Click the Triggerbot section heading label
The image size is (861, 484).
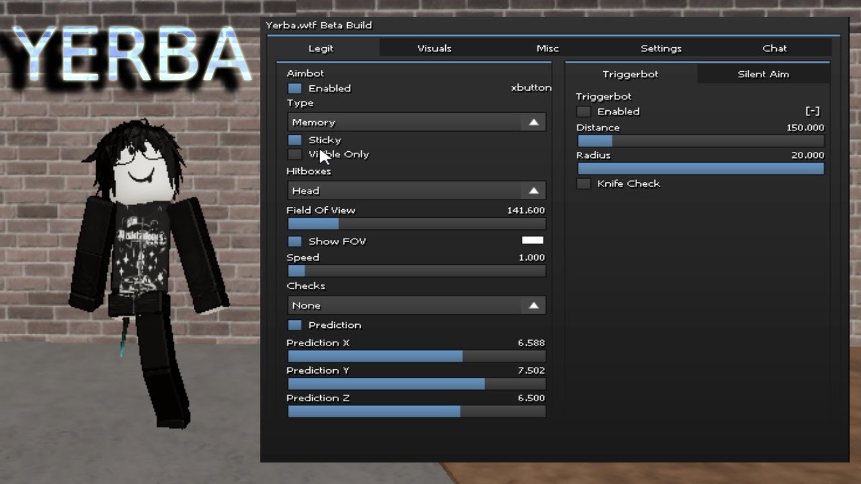pyautogui.click(x=603, y=97)
